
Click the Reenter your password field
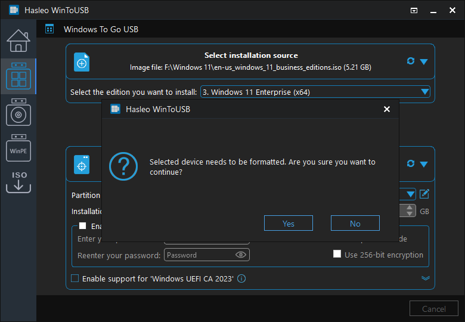207,255
